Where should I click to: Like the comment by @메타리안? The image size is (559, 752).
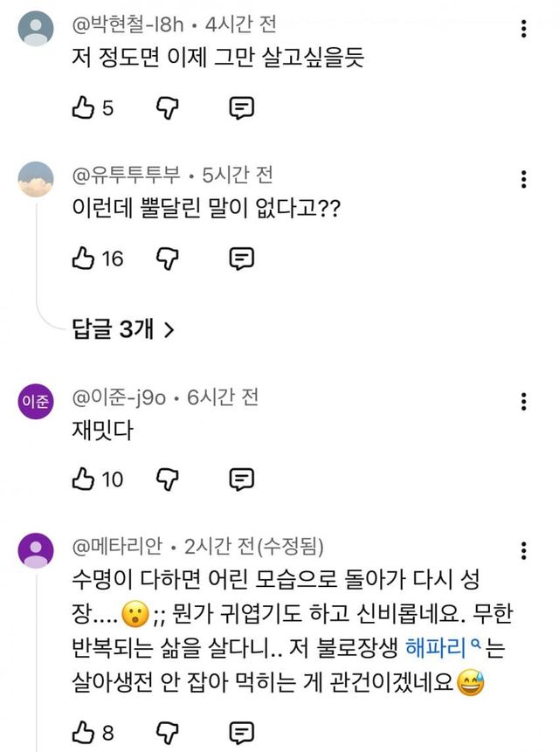85,732
